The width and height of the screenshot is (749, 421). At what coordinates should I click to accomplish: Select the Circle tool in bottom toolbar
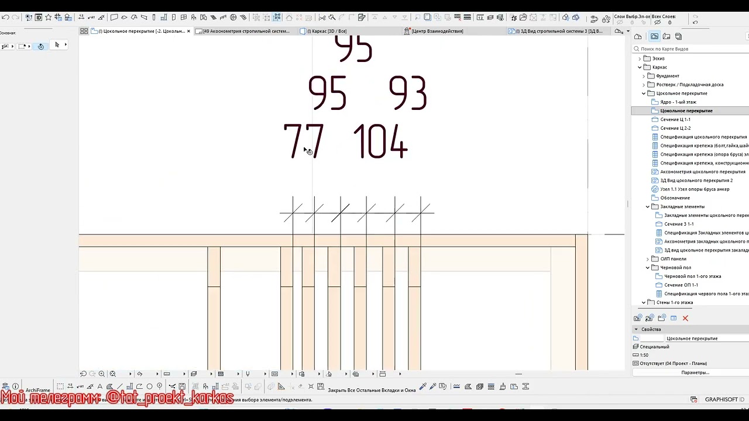click(x=149, y=387)
